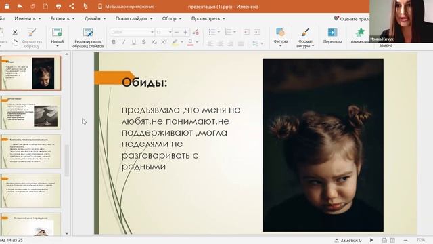
Task: Apply the yellow highlight color
Action: 175,42
